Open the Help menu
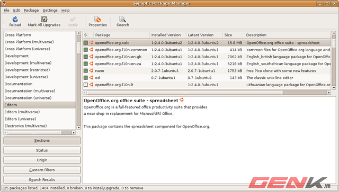 click(65, 11)
